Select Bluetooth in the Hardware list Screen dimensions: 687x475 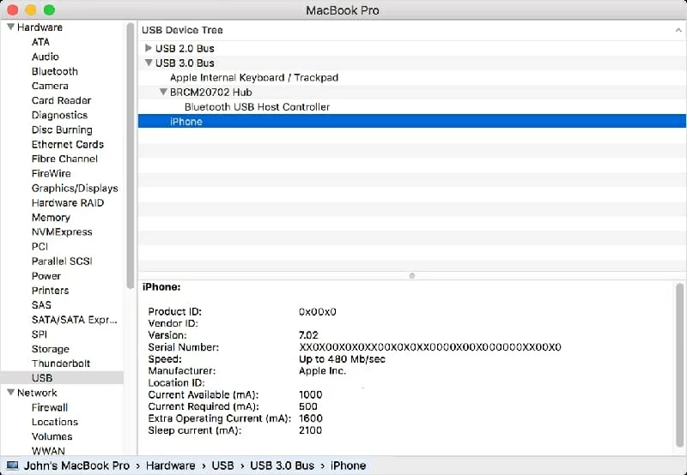(x=54, y=71)
